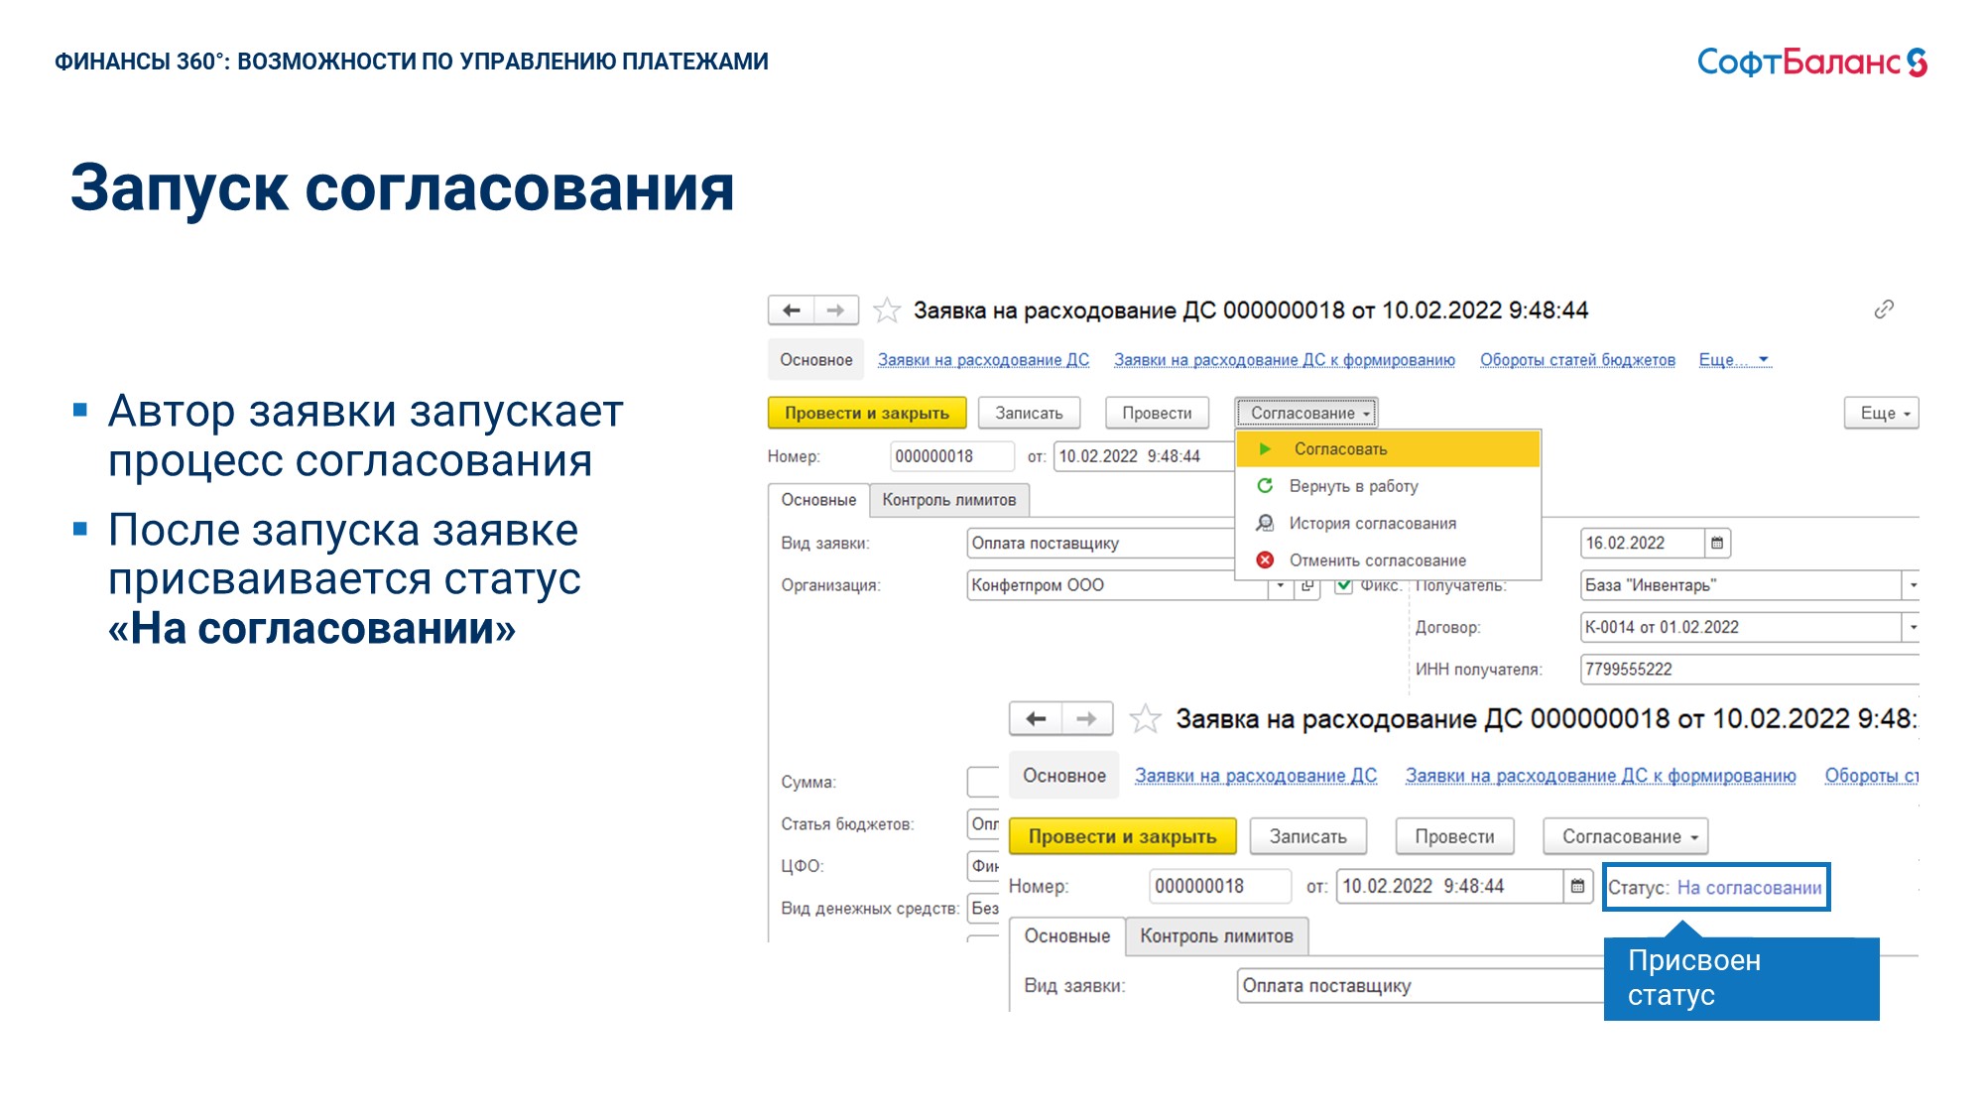Click lower date field 10.02.2022 9:48:44
The width and height of the screenshot is (1984, 1116).
pyautogui.click(x=1450, y=886)
